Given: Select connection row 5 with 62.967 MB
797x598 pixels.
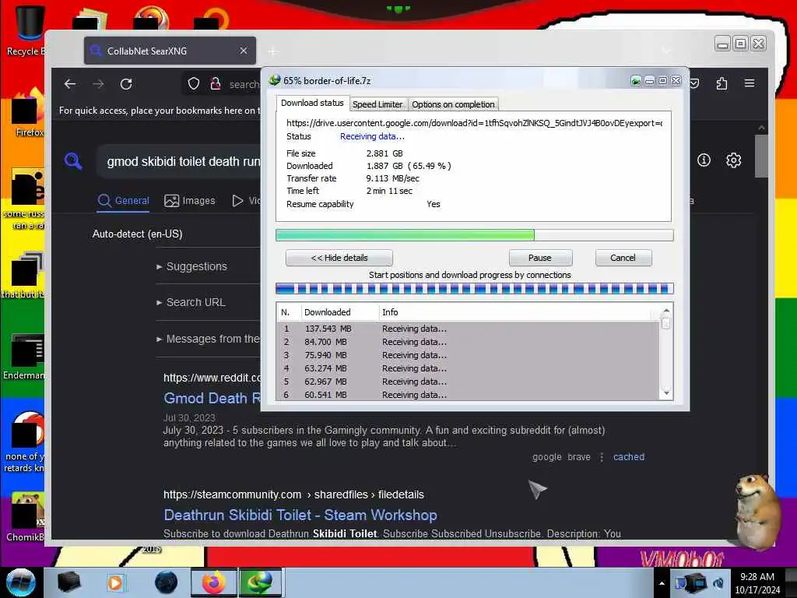Looking at the screenshot, I should tap(468, 382).
